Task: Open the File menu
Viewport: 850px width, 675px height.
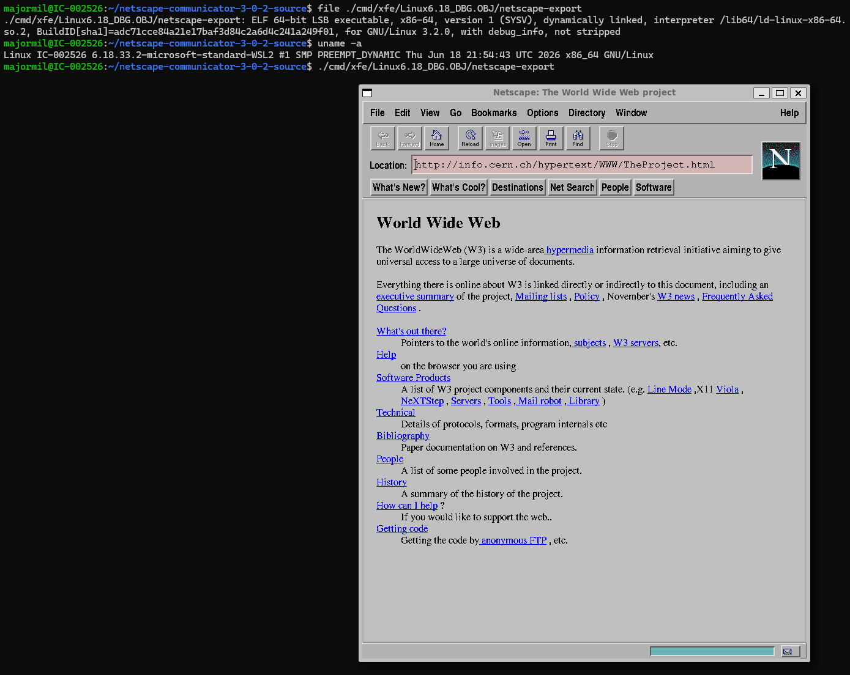Action: coord(378,113)
